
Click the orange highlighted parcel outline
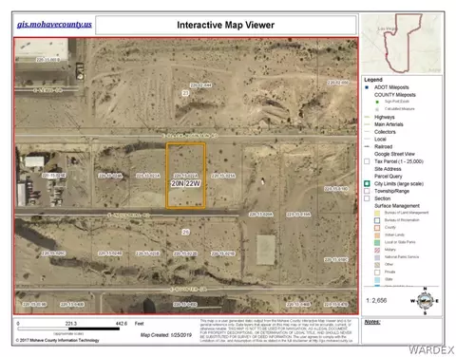(x=186, y=176)
